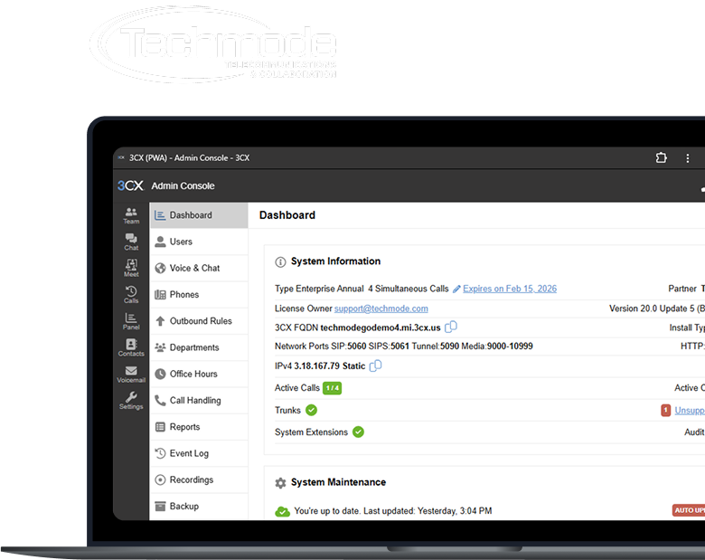The height and width of the screenshot is (560, 705).
Task: Click the 3.18.167.79 Static IP text
Action: point(330,366)
